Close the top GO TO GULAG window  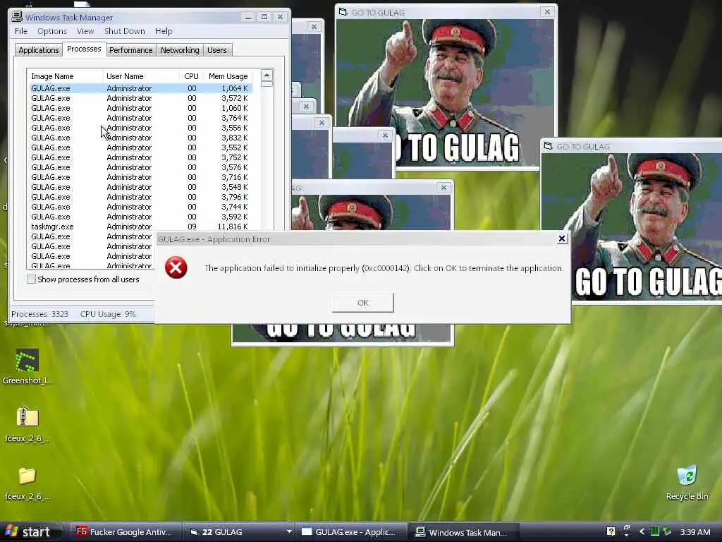coord(547,11)
